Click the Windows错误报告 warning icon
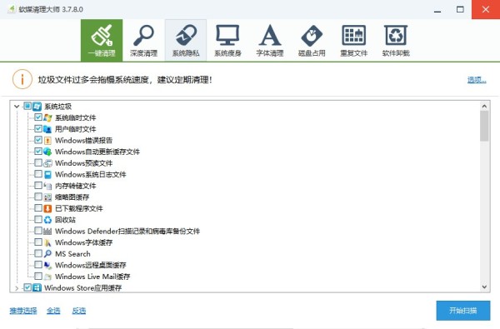The image size is (500, 329). tap(47, 140)
